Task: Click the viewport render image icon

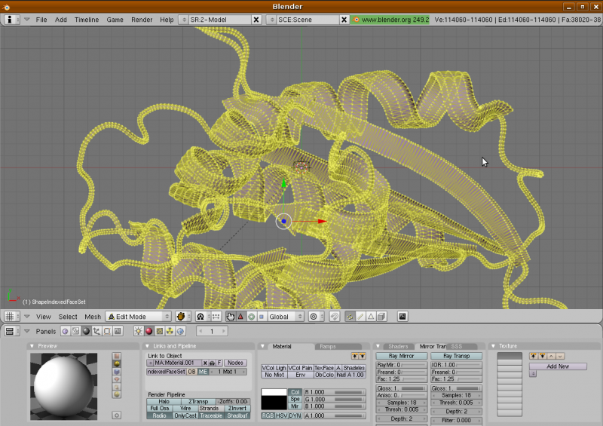Action: click(x=403, y=317)
